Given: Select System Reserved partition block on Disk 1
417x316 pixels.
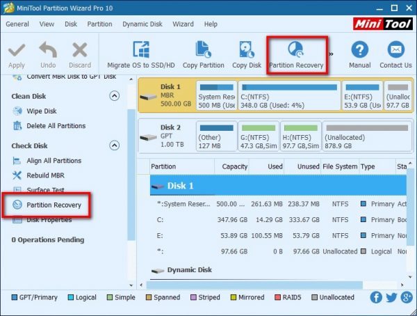Looking at the screenshot, I should coord(216,95).
